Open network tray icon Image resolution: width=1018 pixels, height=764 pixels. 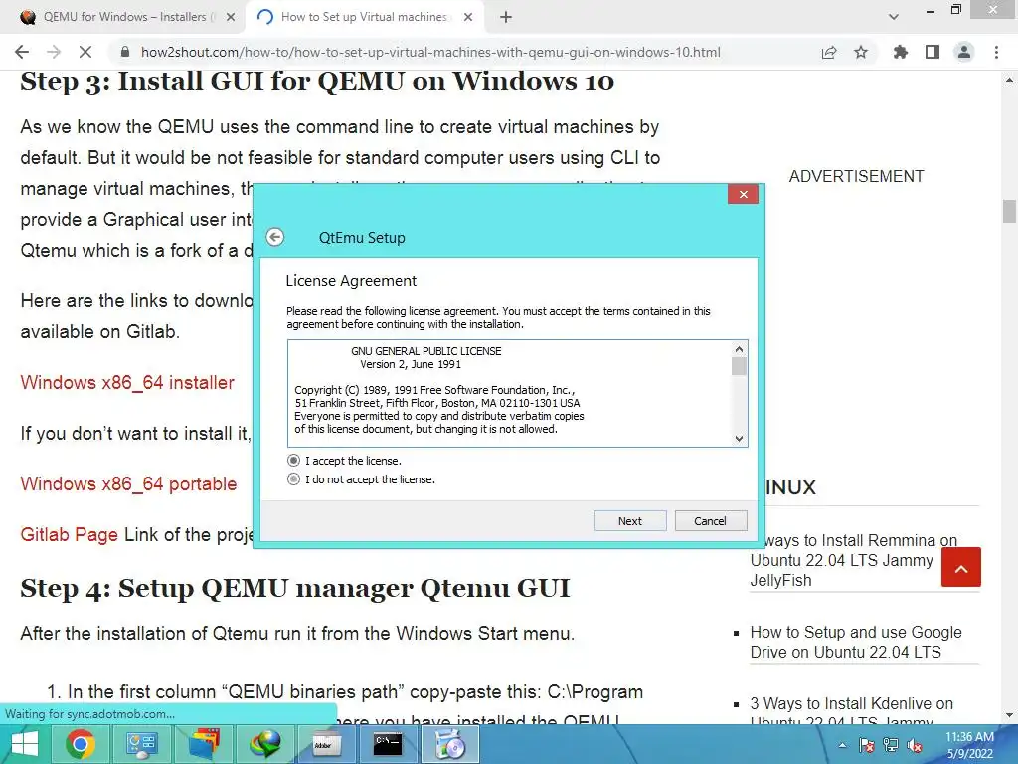click(890, 745)
